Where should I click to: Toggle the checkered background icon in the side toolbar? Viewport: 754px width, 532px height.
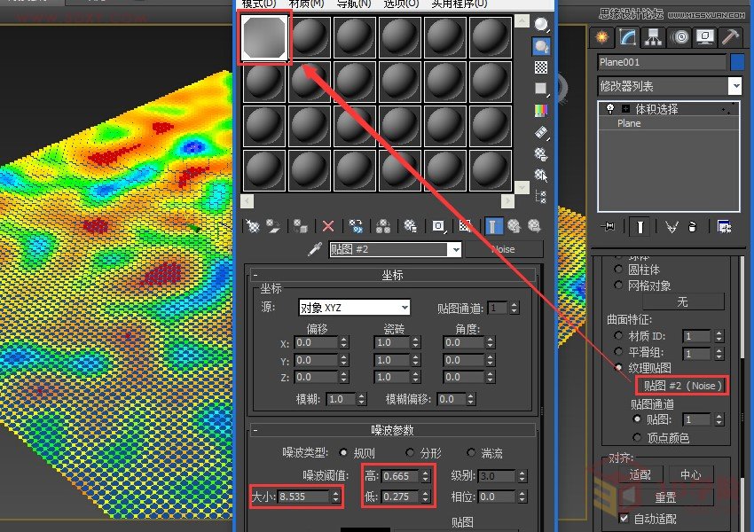point(541,67)
